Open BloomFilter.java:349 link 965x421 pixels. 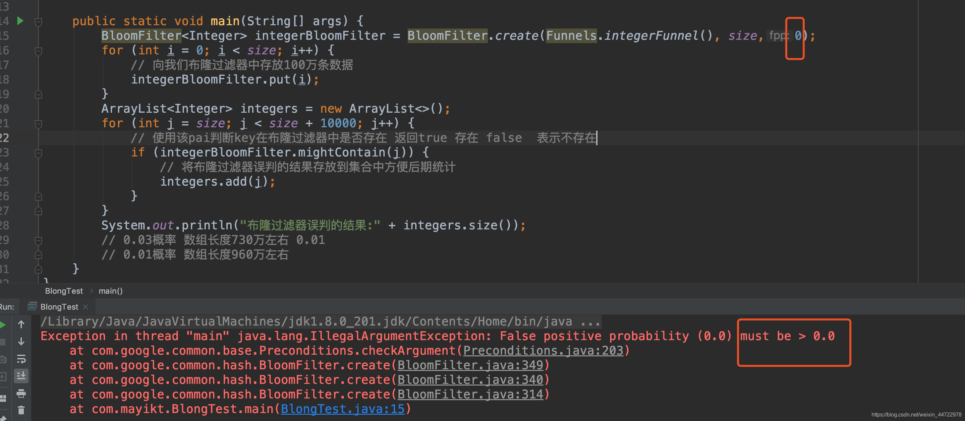[470, 365]
